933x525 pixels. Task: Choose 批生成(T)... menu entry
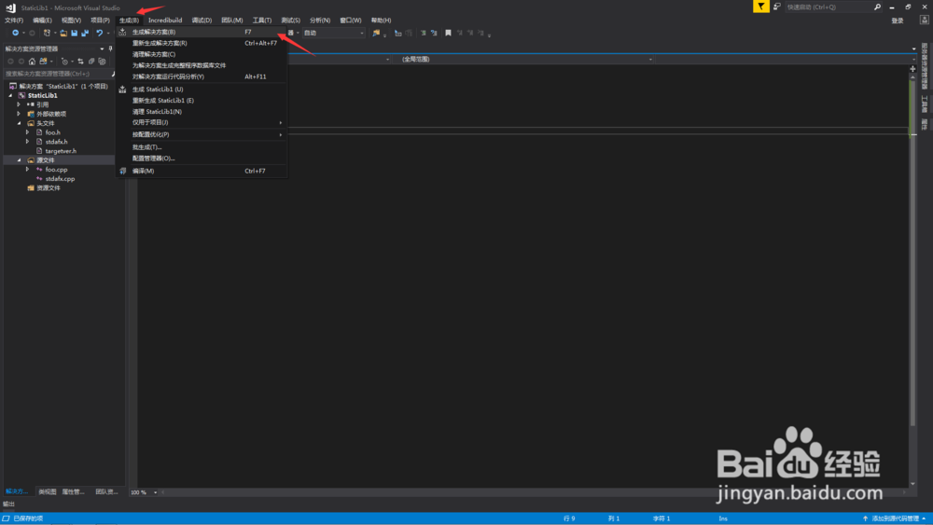click(x=202, y=146)
